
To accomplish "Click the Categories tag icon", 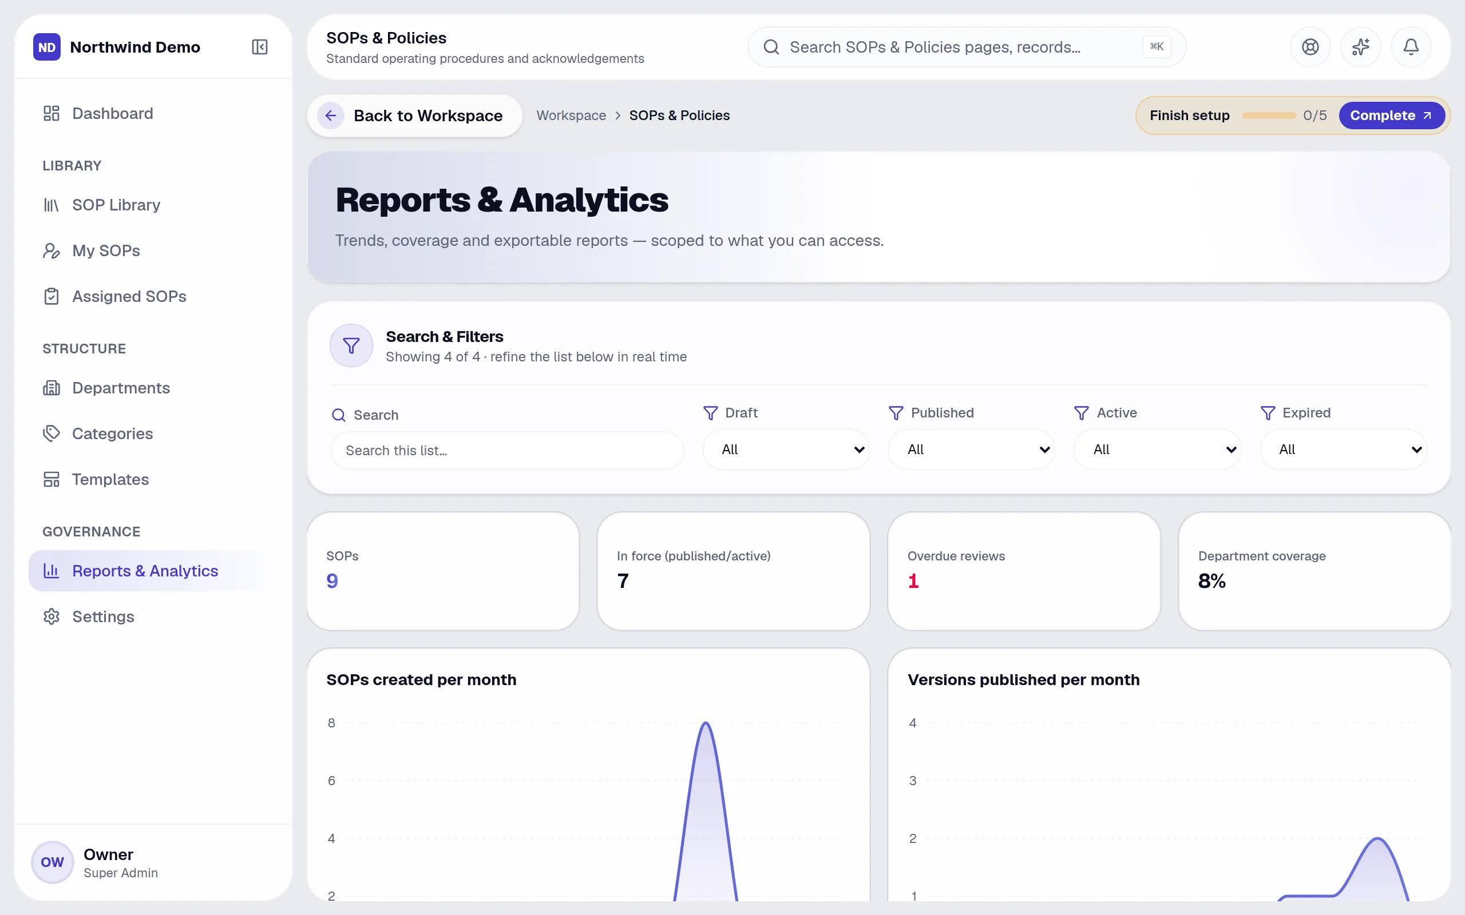I will pyautogui.click(x=52, y=433).
